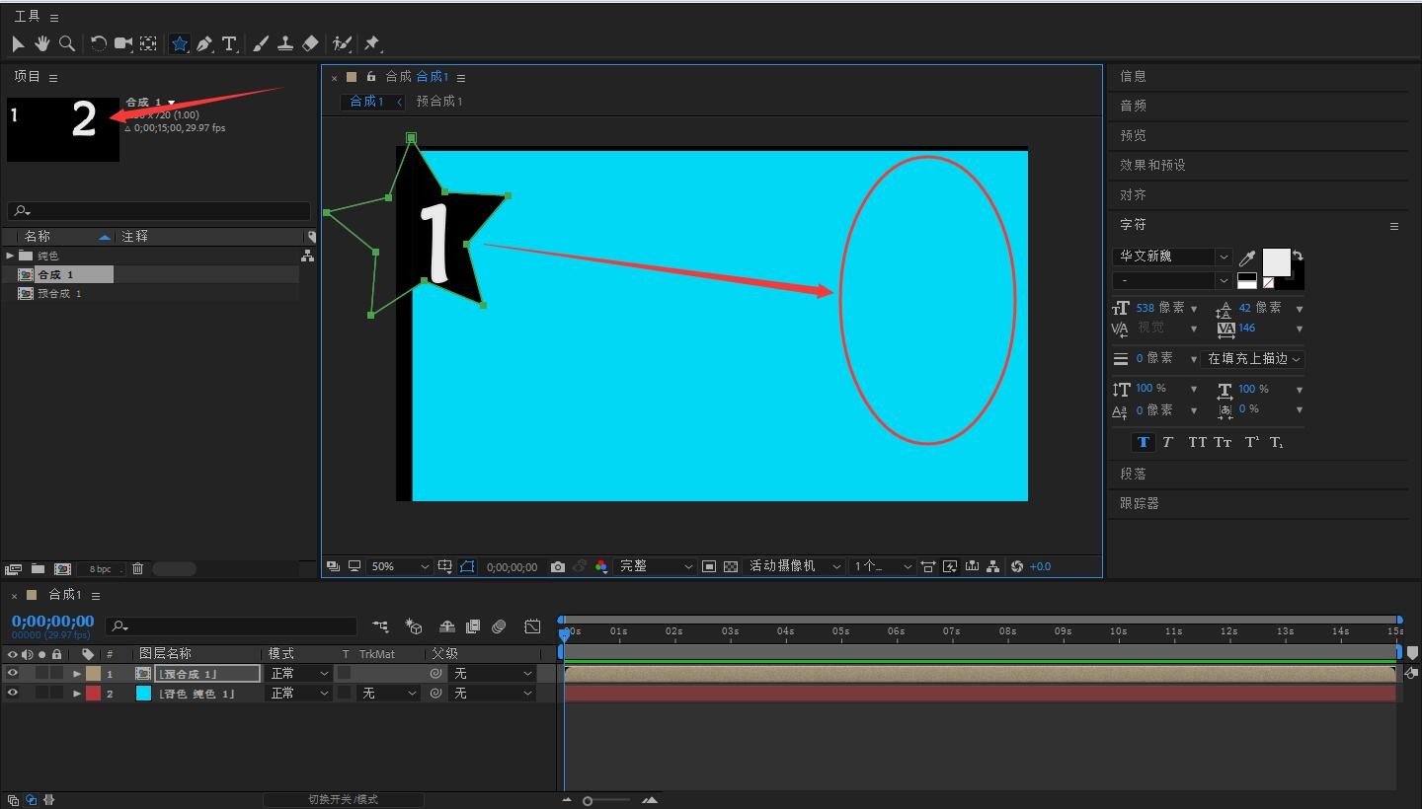
Task: Expand the 背色 纯色 1 layer properties
Action: (x=77, y=694)
